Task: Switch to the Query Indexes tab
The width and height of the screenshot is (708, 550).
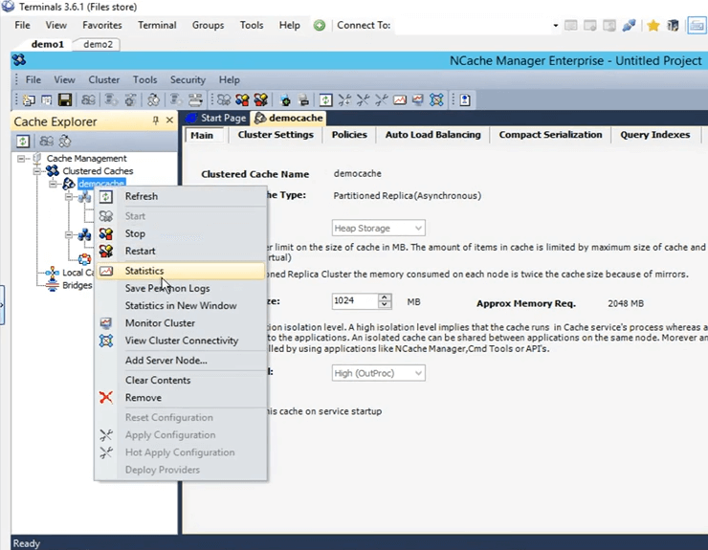Action: pos(654,135)
